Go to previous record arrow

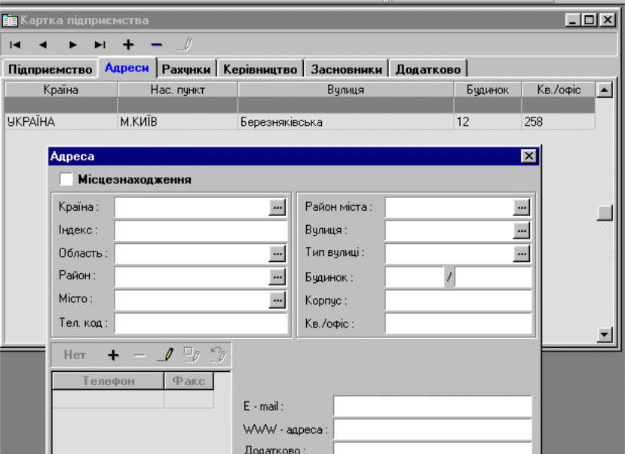tap(43, 44)
